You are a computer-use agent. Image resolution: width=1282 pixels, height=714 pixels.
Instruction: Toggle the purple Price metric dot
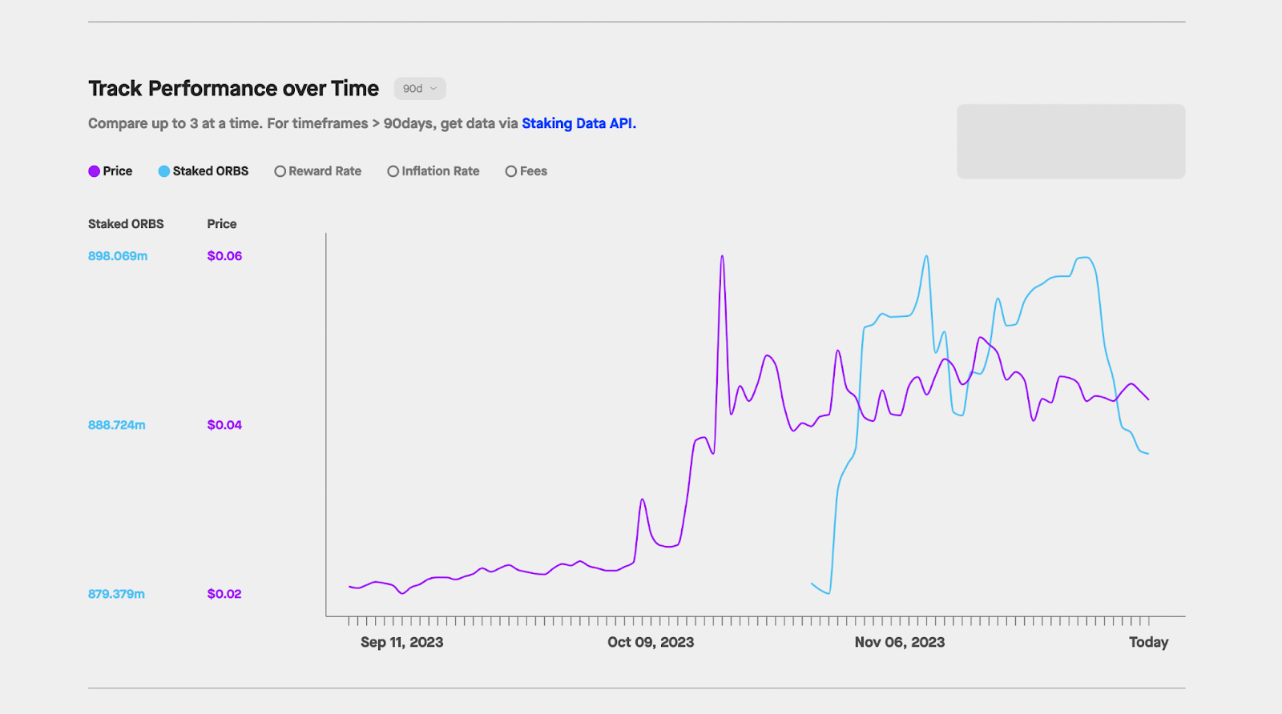(x=94, y=171)
